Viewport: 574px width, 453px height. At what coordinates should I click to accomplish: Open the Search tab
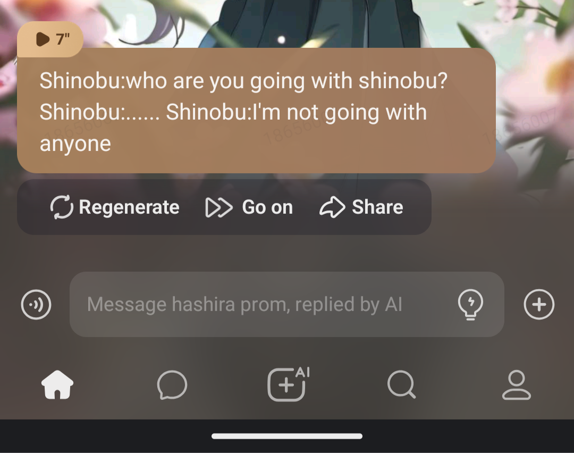pos(402,384)
